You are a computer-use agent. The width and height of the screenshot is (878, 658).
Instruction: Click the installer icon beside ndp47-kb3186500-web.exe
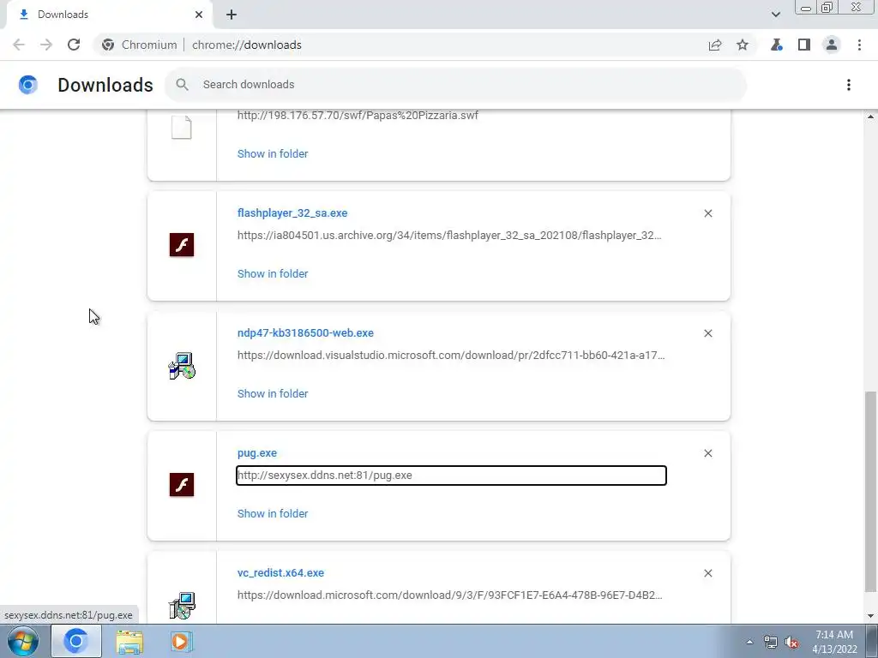[182, 365]
